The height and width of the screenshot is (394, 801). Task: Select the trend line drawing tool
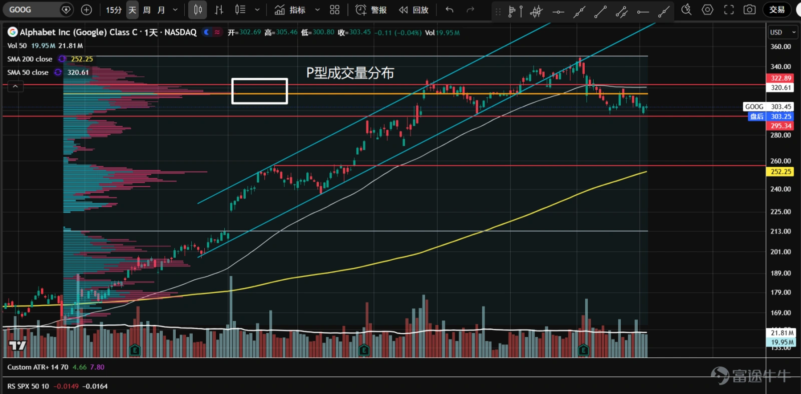click(600, 11)
